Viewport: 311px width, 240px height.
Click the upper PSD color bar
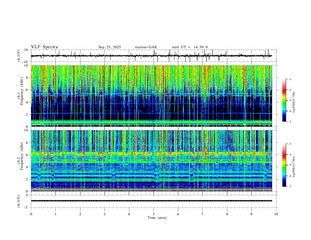(x=284, y=100)
